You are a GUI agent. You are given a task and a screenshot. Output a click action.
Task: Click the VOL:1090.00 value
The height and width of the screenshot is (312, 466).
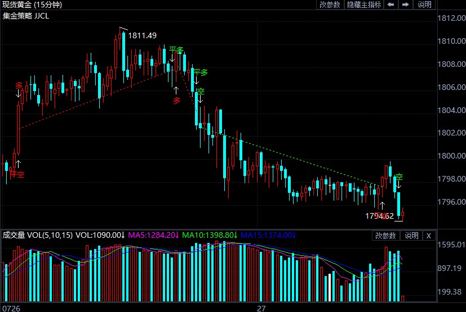tap(100, 235)
